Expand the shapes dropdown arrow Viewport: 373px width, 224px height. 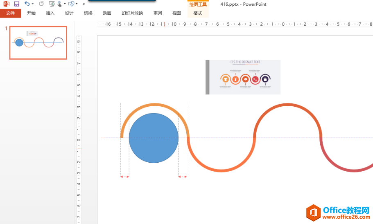[77, 4]
